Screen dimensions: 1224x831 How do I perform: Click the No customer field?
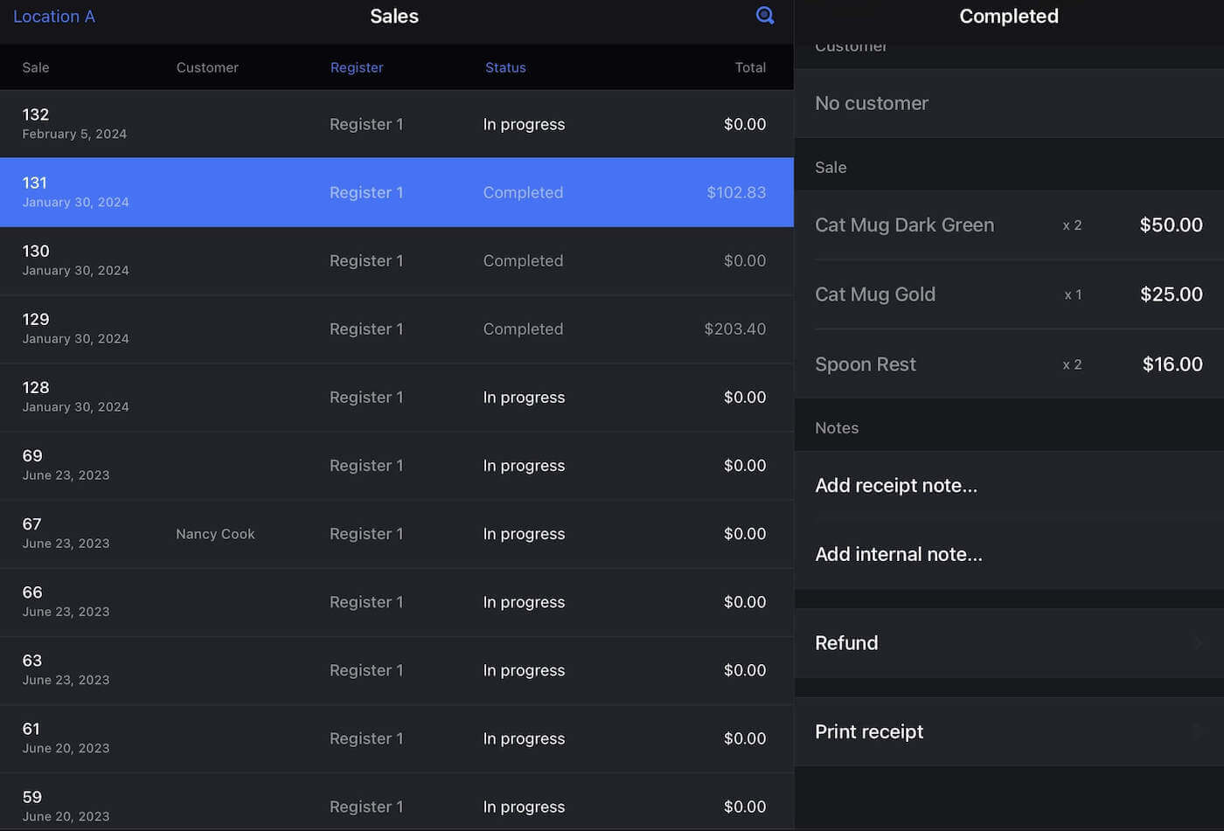click(x=1008, y=103)
